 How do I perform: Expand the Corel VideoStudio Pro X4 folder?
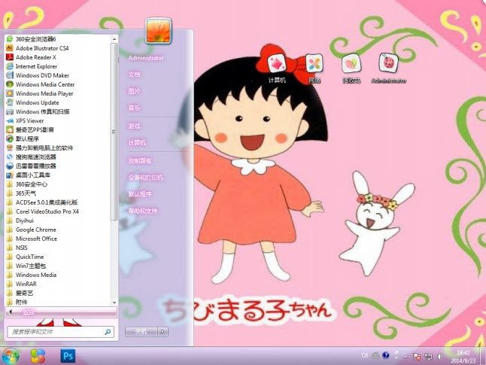(x=42, y=211)
